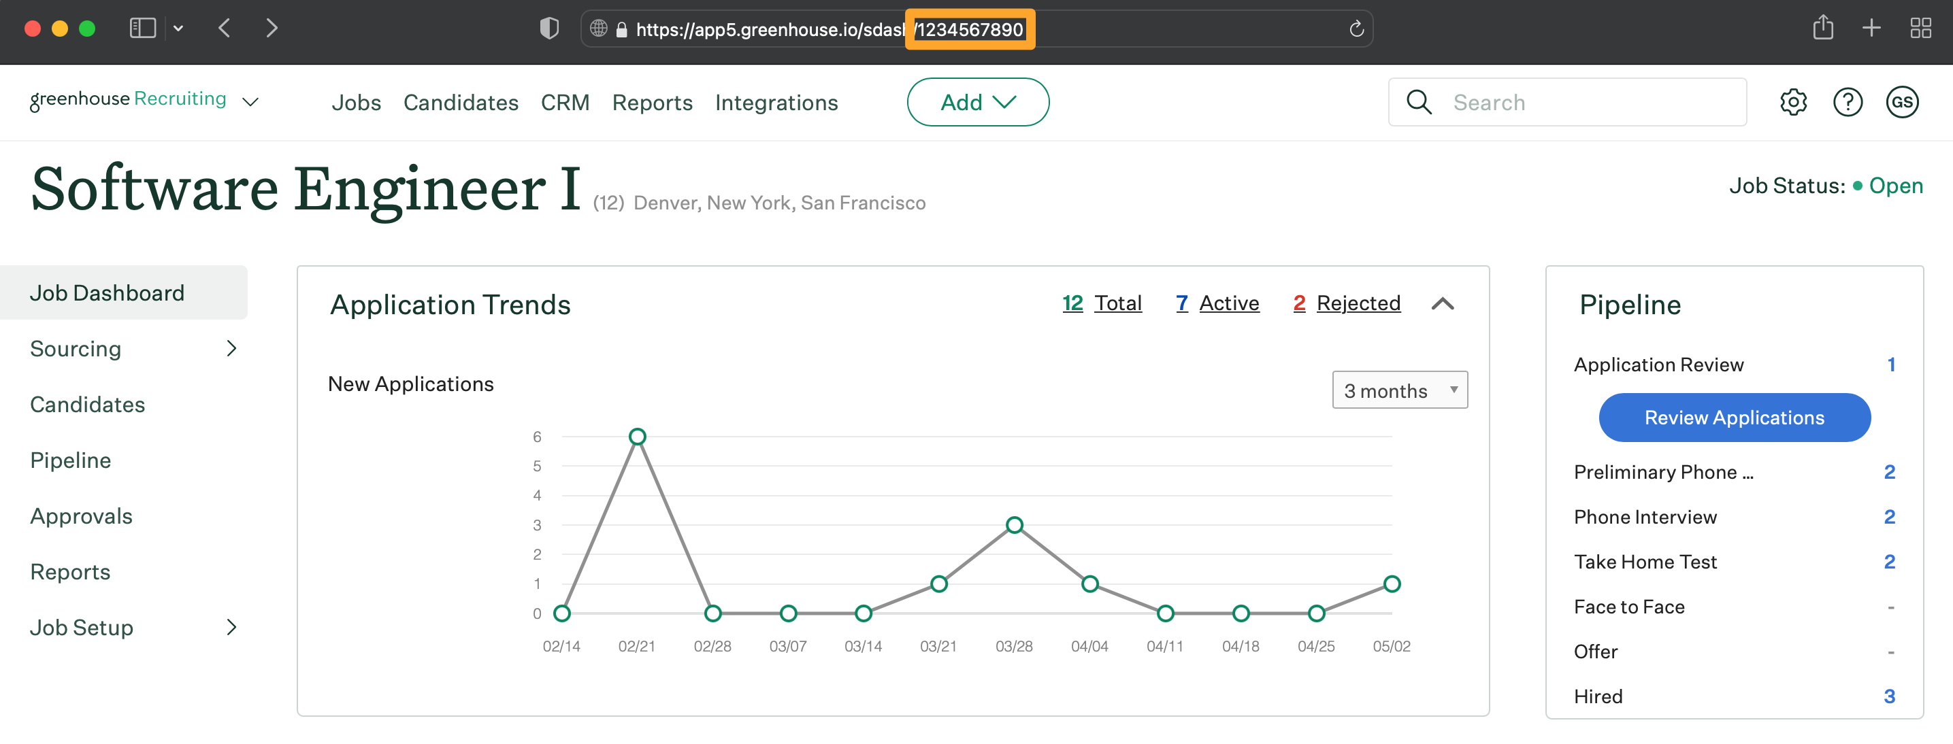Select Approvals in the left sidebar
The image size is (1953, 744).
coord(81,516)
